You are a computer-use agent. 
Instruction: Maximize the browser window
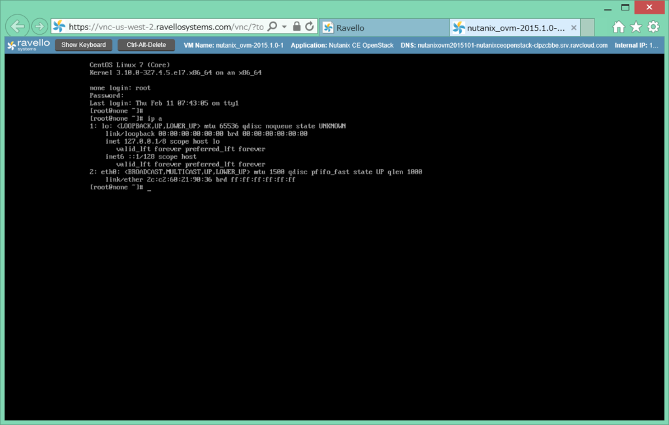click(625, 7)
